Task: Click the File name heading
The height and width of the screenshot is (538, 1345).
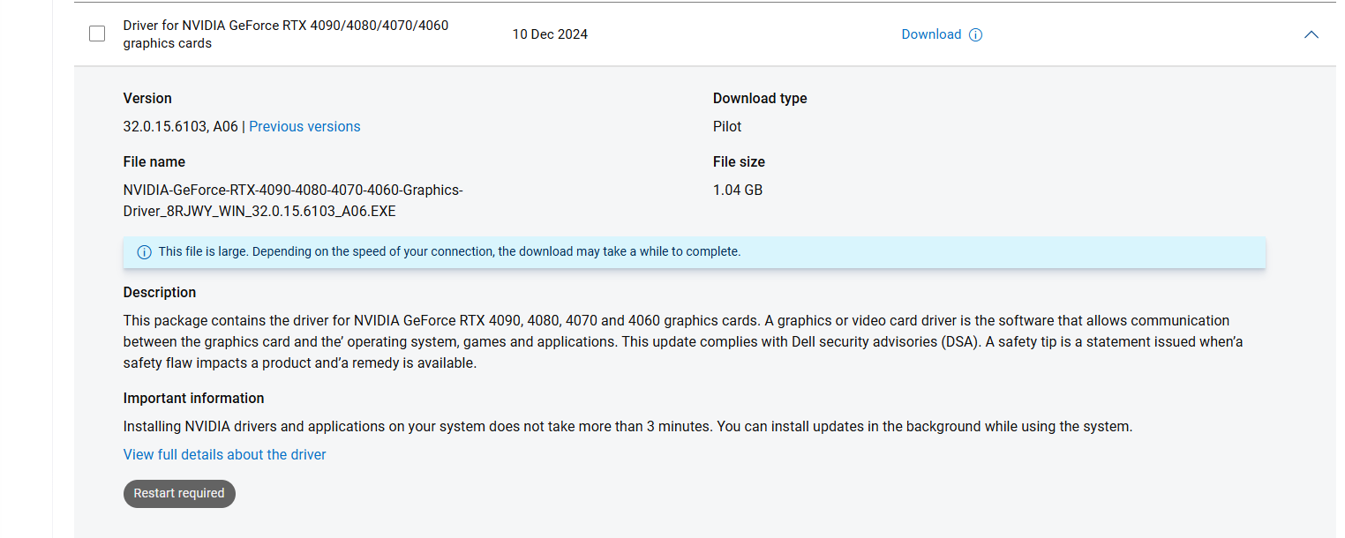Action: 154,161
